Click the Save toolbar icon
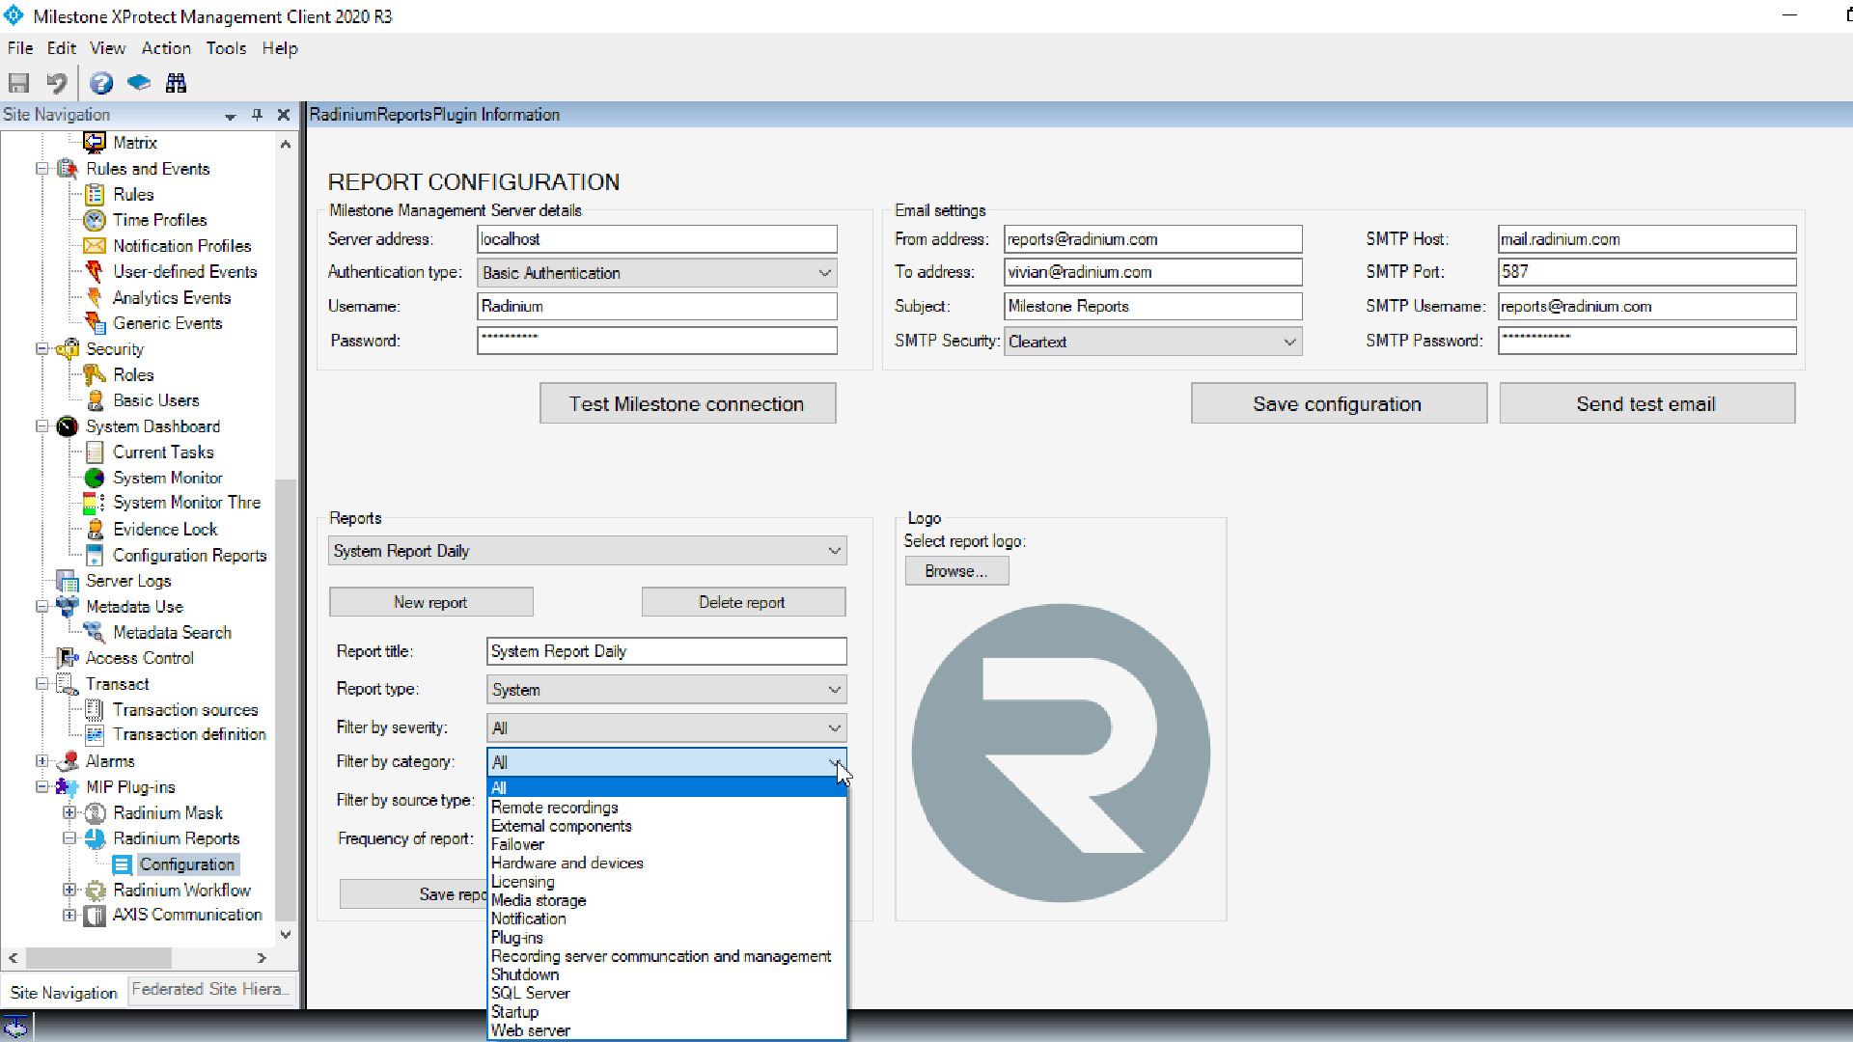This screenshot has height=1042, width=1853. [19, 83]
